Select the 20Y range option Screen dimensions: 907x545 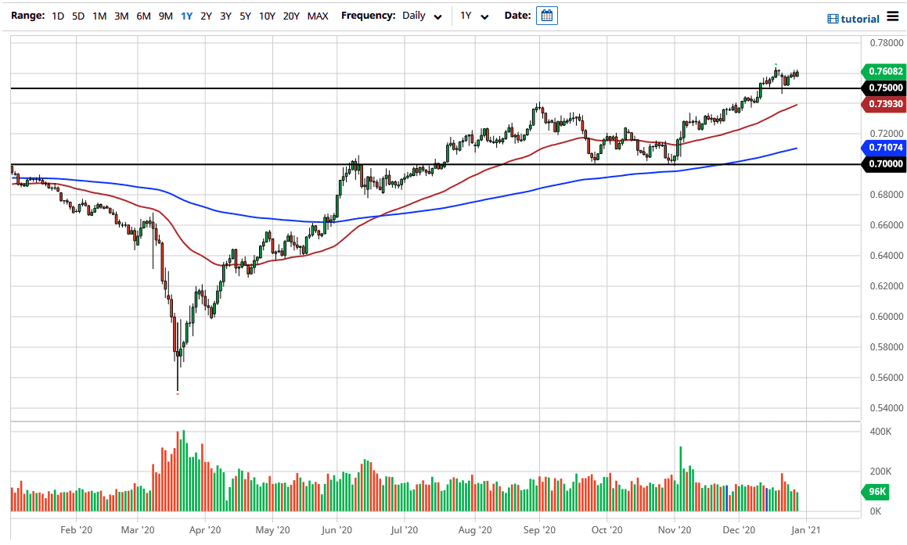[291, 15]
